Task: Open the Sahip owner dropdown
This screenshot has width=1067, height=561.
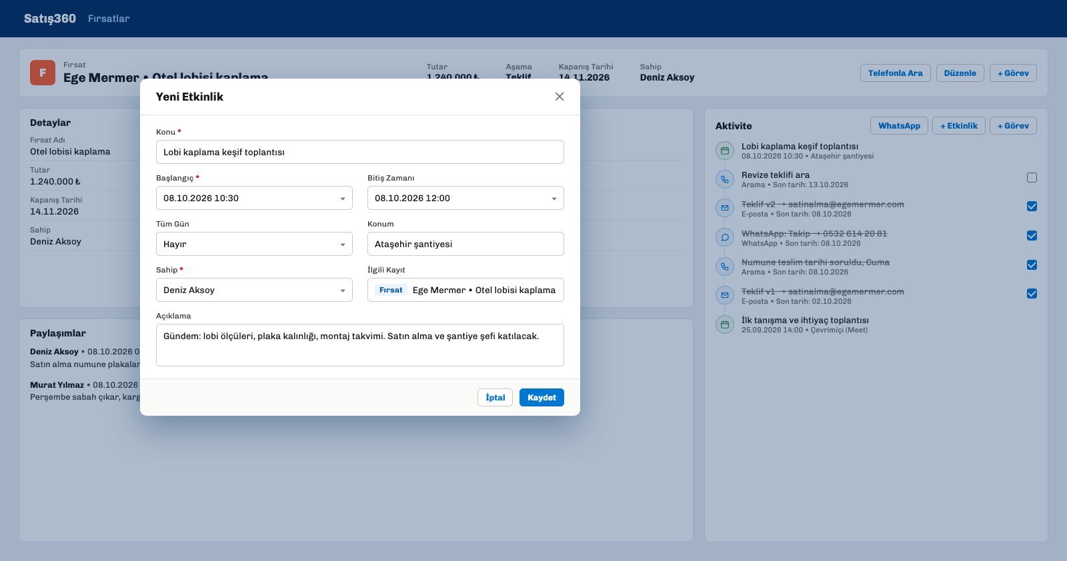Action: (254, 290)
